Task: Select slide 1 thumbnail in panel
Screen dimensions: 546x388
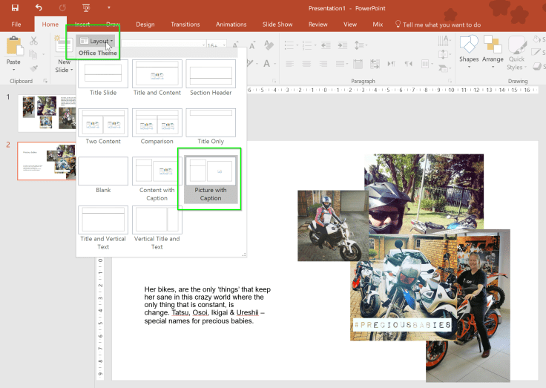Action: coord(48,113)
